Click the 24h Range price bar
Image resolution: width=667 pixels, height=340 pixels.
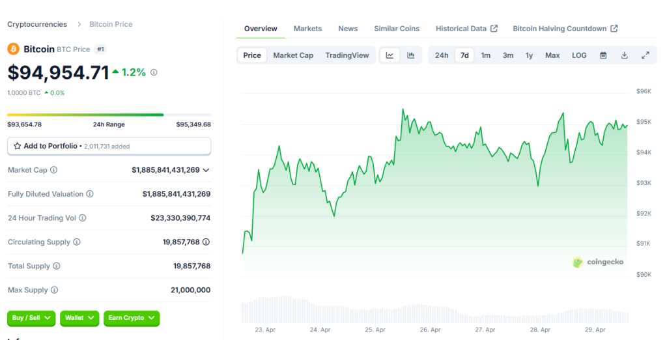point(109,115)
